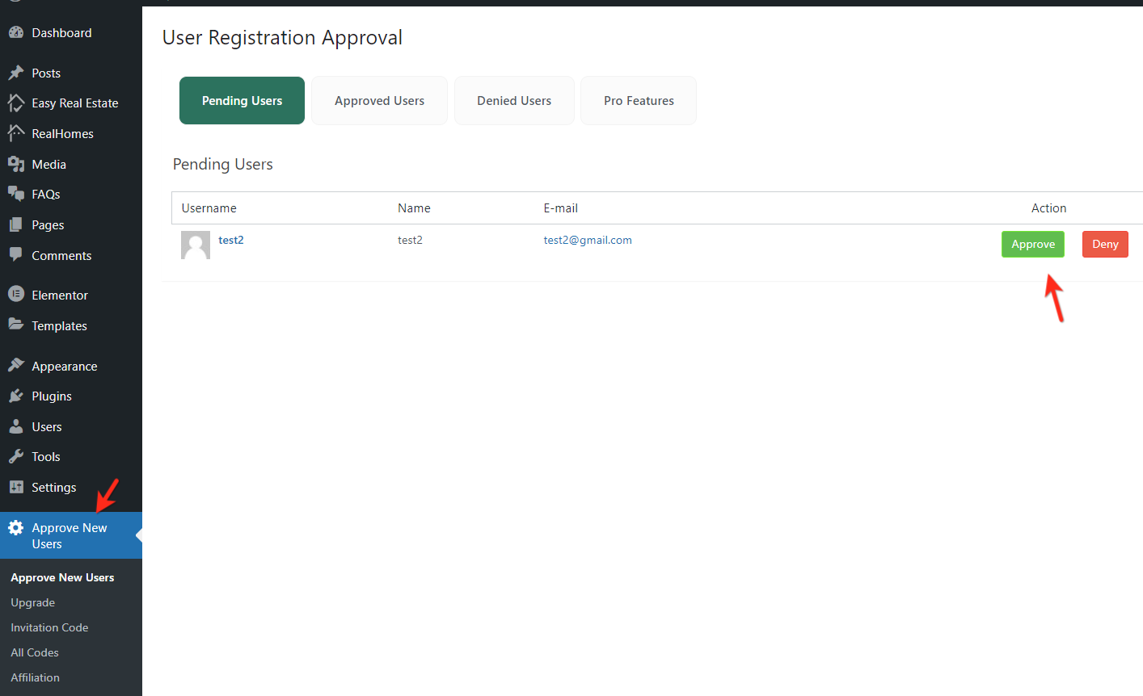1143x696 pixels.
Task: Open Templates via the folder icon
Action: coord(17,325)
